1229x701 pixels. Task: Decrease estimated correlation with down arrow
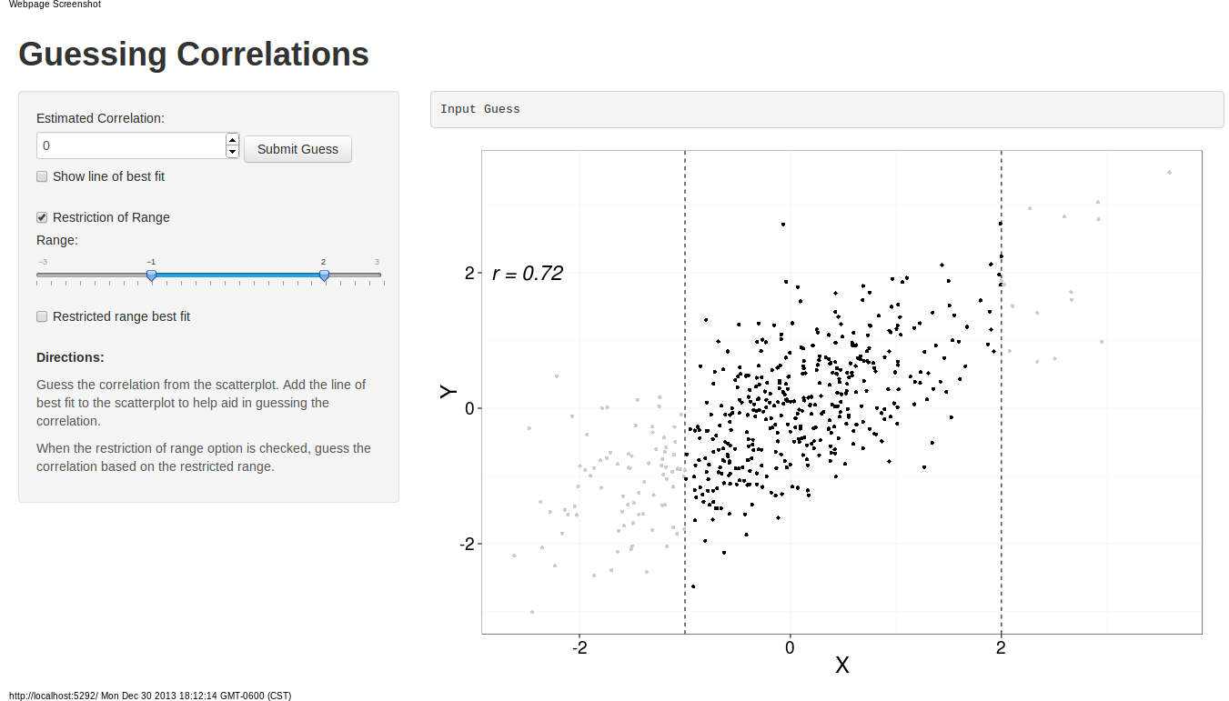pos(232,152)
